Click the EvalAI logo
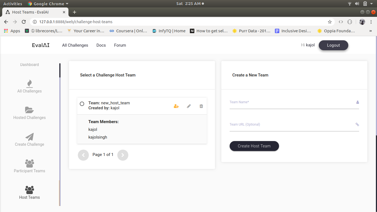Image resolution: width=377 pixels, height=212 pixels. (41, 45)
